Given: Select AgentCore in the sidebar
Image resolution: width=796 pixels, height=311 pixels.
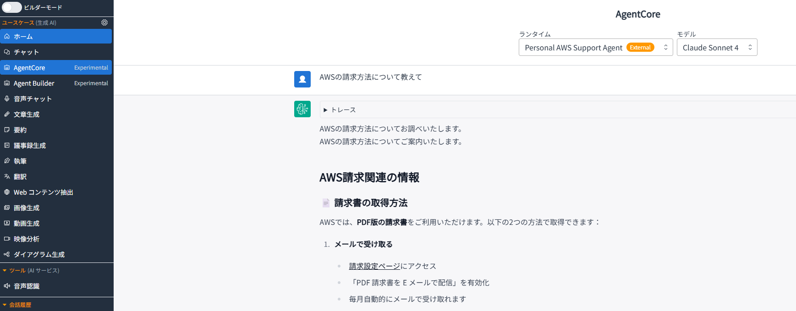Looking at the screenshot, I should click(56, 67).
